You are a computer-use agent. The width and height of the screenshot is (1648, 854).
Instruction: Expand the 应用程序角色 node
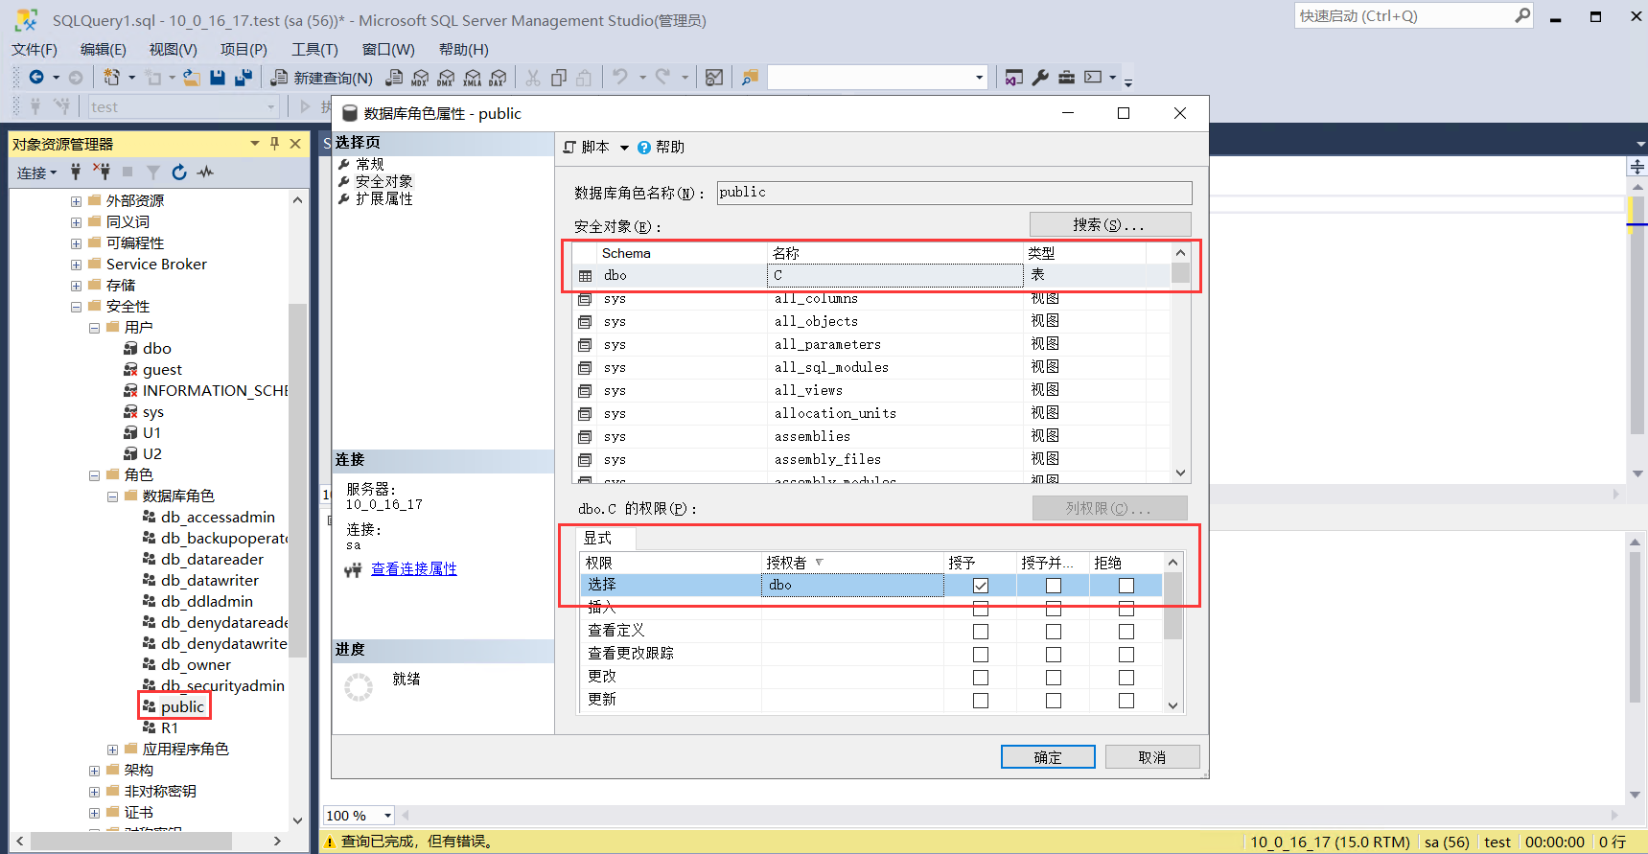(112, 750)
